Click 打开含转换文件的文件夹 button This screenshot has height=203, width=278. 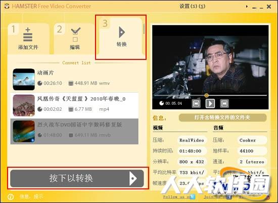click(x=222, y=117)
